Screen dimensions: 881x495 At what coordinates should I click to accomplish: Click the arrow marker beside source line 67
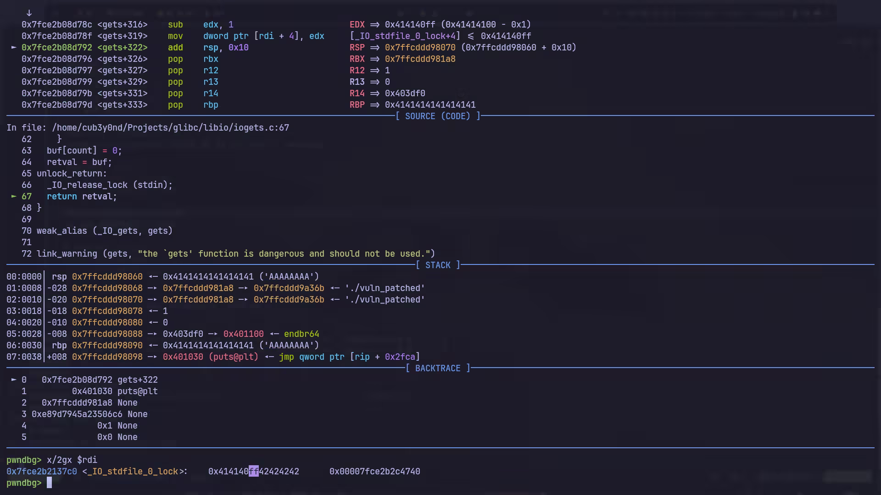coord(14,196)
